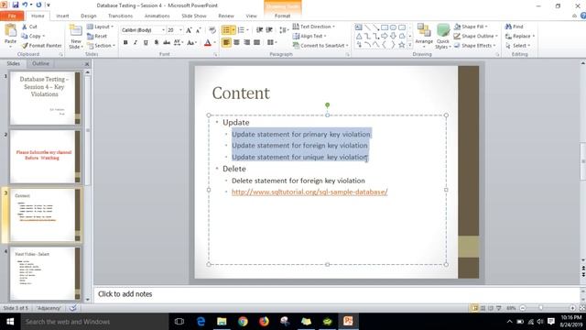Cut the selected text
586x330 pixels.
[29, 27]
